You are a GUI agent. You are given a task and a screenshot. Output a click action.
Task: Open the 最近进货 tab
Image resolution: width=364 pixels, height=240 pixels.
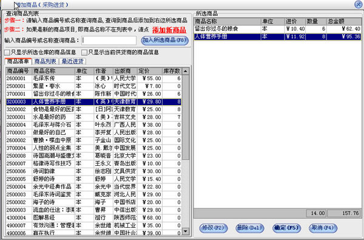point(72,61)
